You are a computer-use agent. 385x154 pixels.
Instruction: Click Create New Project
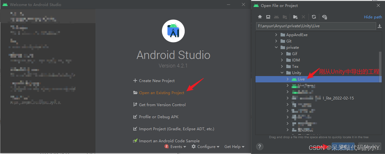coord(157,80)
